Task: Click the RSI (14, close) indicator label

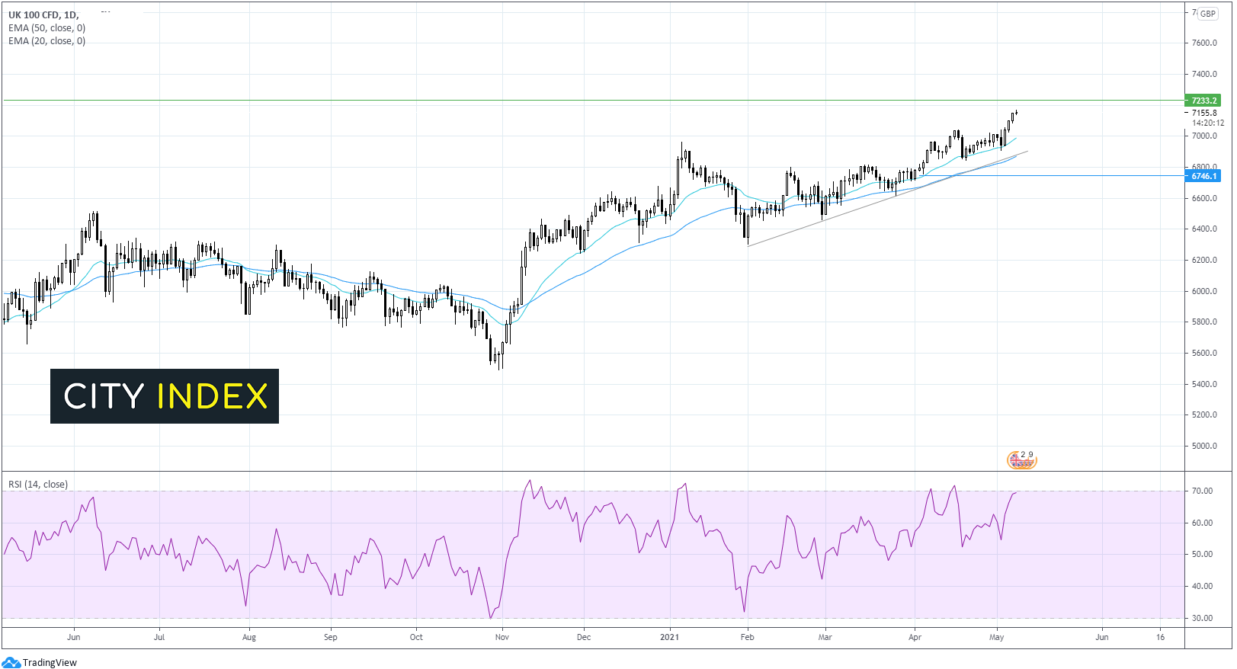Action: (x=38, y=485)
